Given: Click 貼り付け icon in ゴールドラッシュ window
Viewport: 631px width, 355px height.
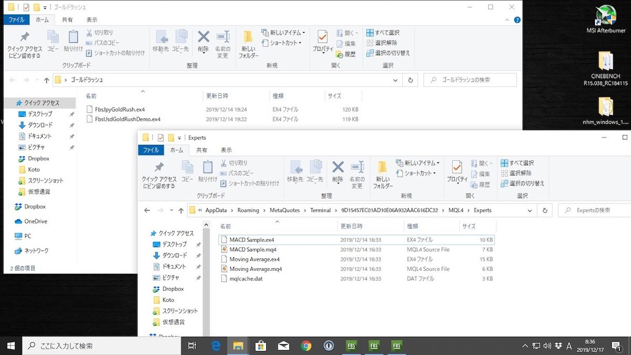Looking at the screenshot, I should click(73, 41).
